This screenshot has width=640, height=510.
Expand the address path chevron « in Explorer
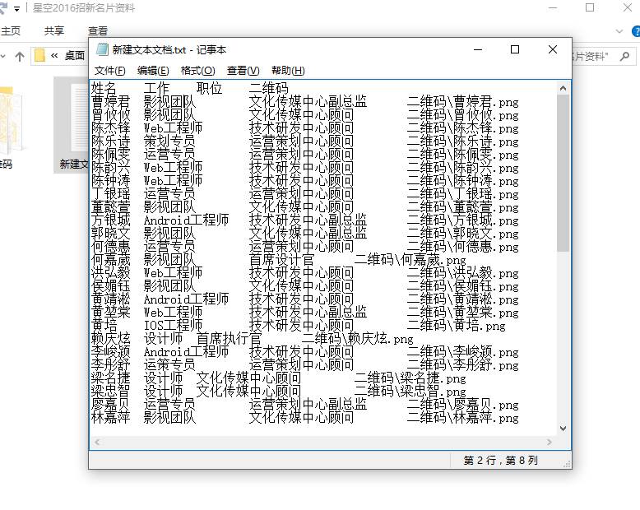[54, 56]
